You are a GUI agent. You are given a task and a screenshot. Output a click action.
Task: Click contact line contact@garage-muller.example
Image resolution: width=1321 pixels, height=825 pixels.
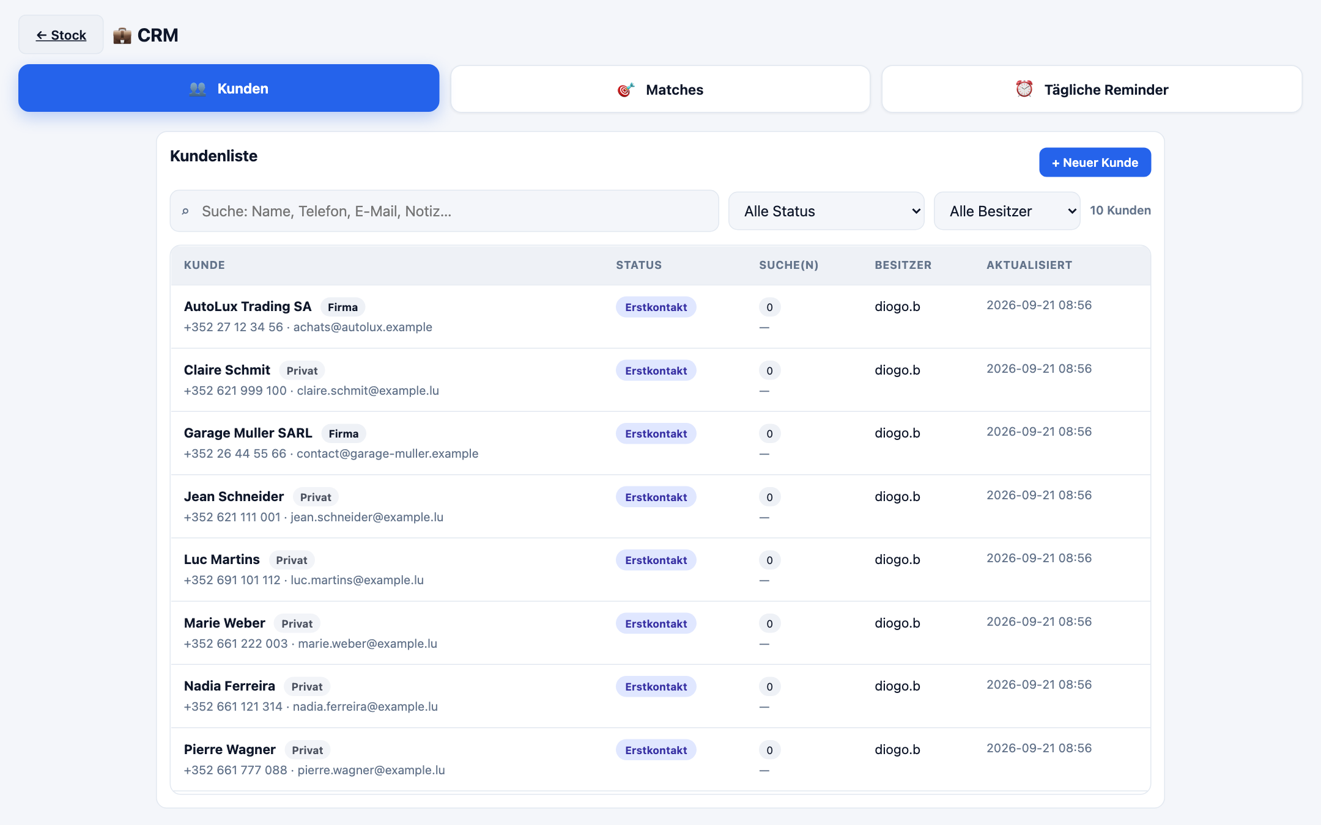coord(331,453)
